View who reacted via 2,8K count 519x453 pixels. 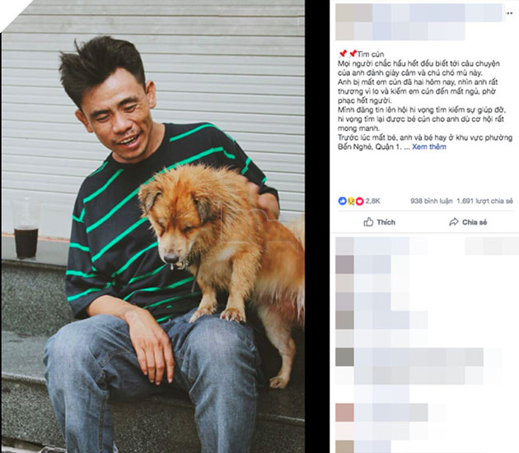(x=372, y=201)
